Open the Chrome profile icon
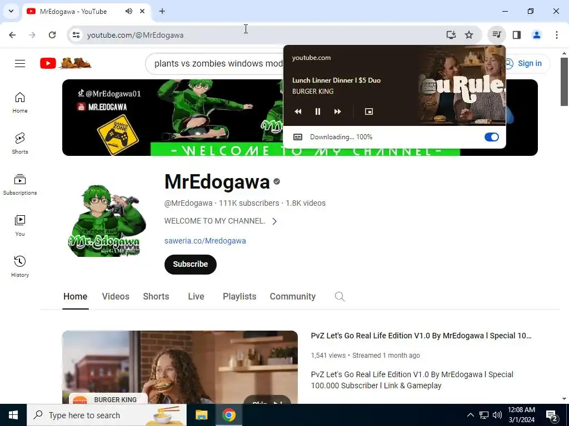569x426 pixels. 536,35
